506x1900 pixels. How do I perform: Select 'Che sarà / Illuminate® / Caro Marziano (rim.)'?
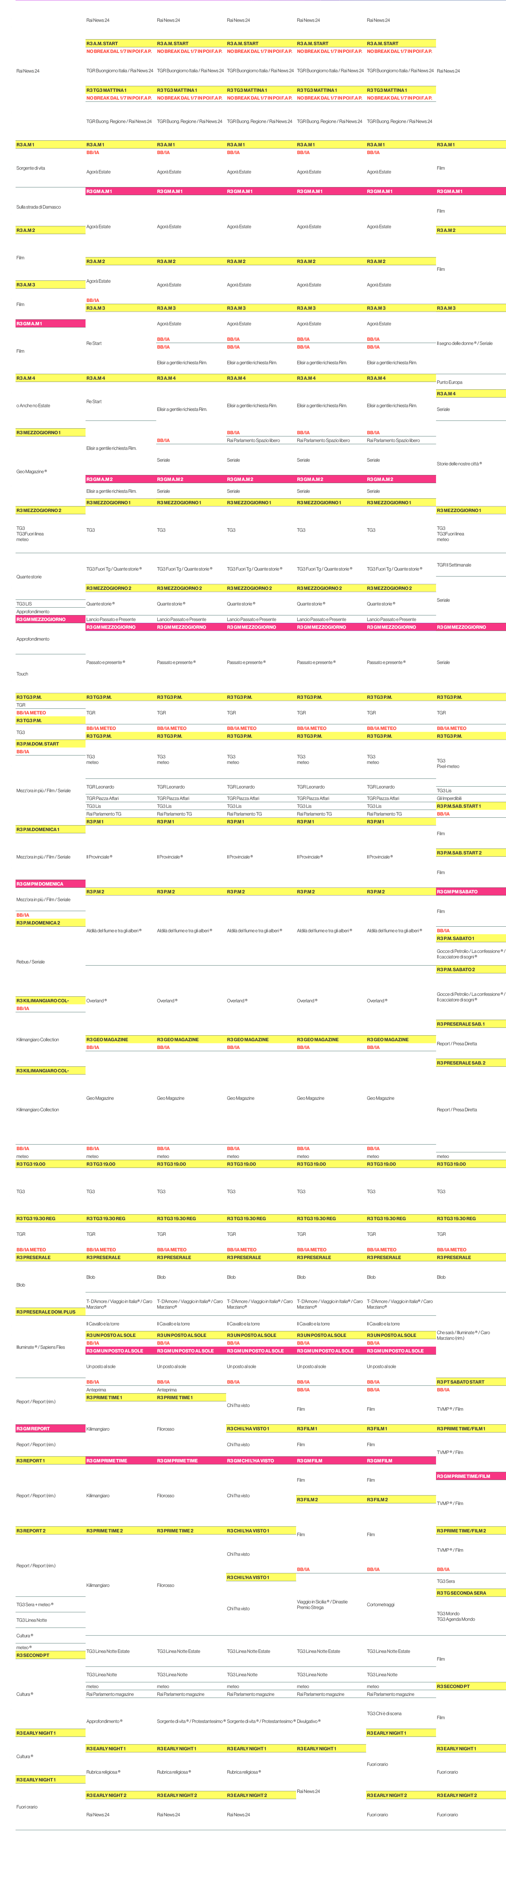click(463, 1335)
